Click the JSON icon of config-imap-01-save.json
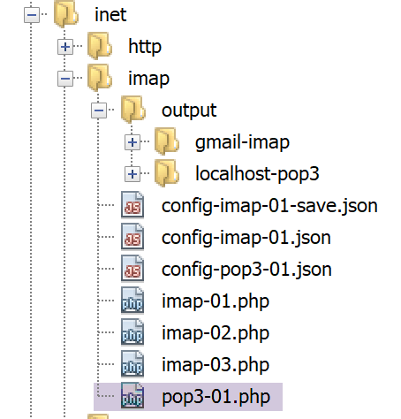Viewport: 401px width, 419px height. (132, 205)
